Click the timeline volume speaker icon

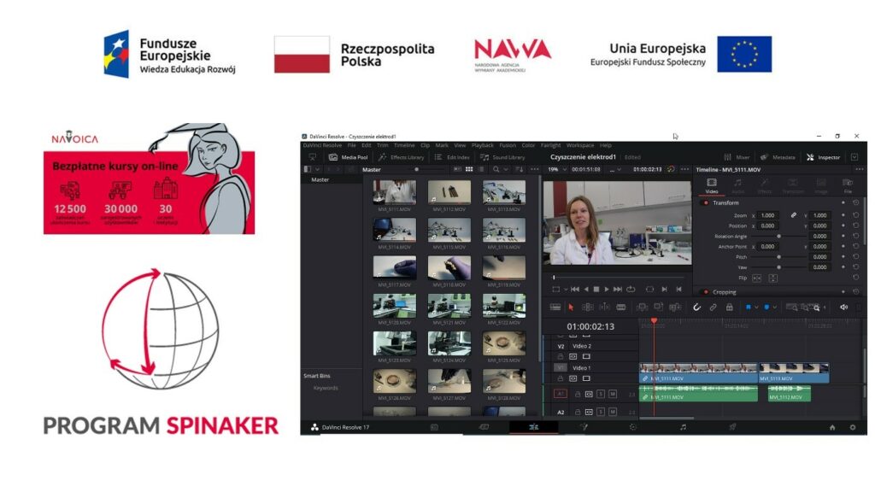click(x=843, y=307)
